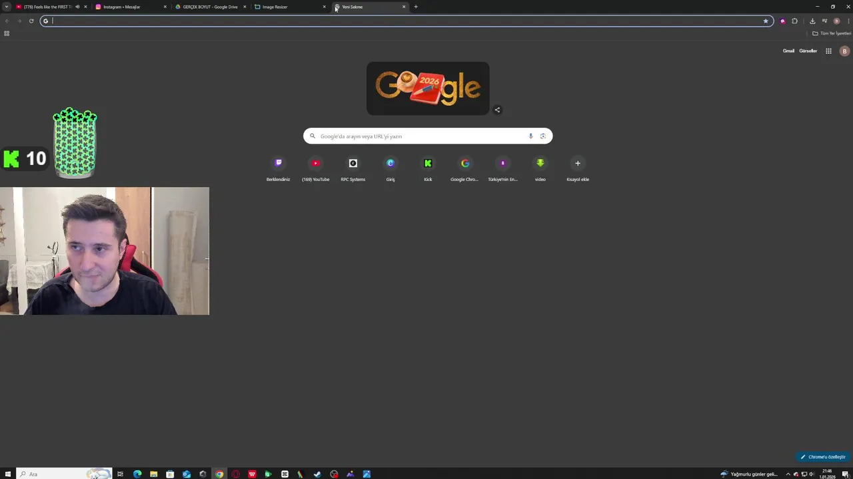Screen dimensions: 853x479
Task: Mute the audio-playing YouTube tab
Action: 77,7
